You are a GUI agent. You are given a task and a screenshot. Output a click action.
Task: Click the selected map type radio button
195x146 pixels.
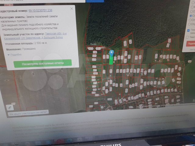tap(191, 16)
